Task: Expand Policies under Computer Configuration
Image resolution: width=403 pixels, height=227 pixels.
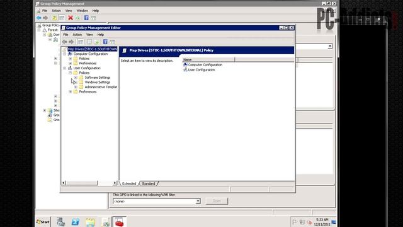Action: tap(70, 59)
